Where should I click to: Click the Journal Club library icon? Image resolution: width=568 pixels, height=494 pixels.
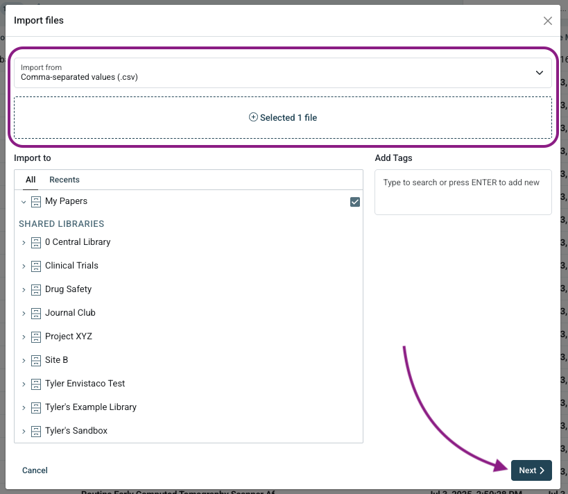pyautogui.click(x=36, y=314)
